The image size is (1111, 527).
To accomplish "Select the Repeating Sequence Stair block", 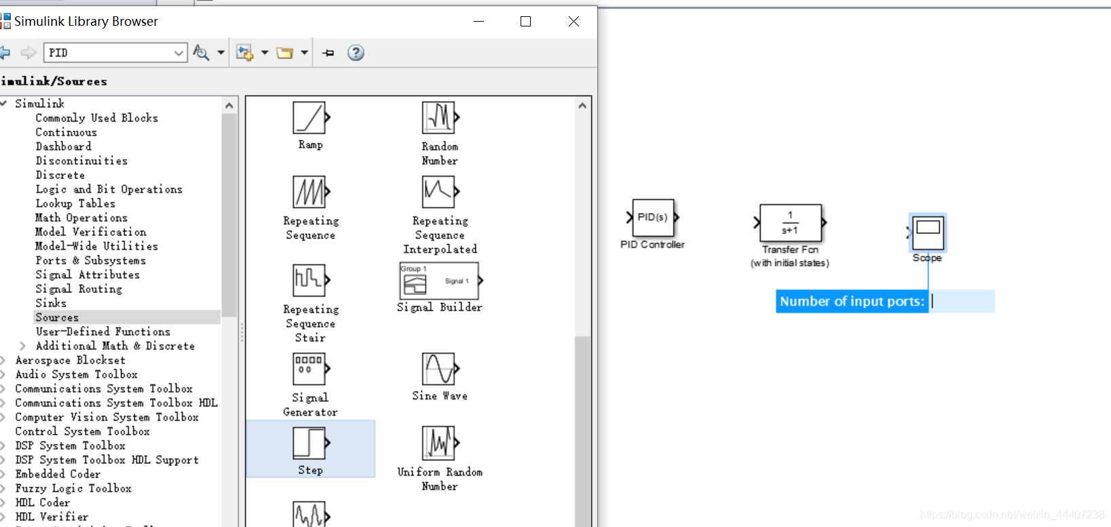I will (x=311, y=279).
